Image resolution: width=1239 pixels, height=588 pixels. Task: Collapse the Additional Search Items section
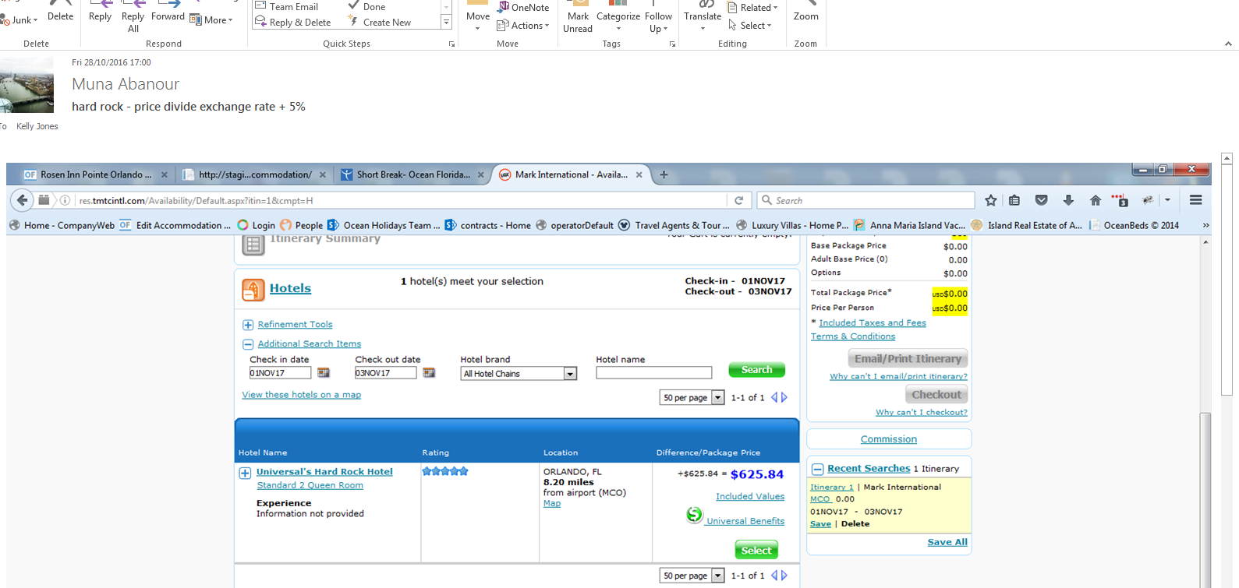coord(248,344)
